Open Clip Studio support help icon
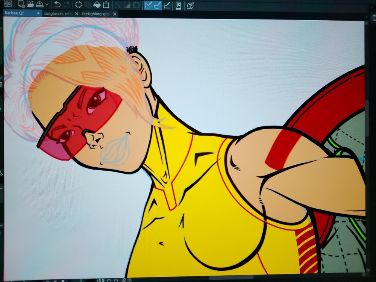The image size is (376, 282). pyautogui.click(x=190, y=5)
